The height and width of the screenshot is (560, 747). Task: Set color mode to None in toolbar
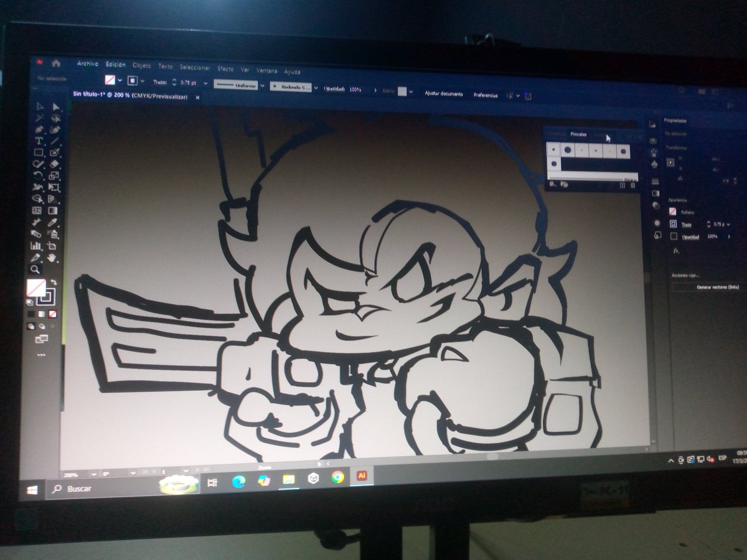52,314
